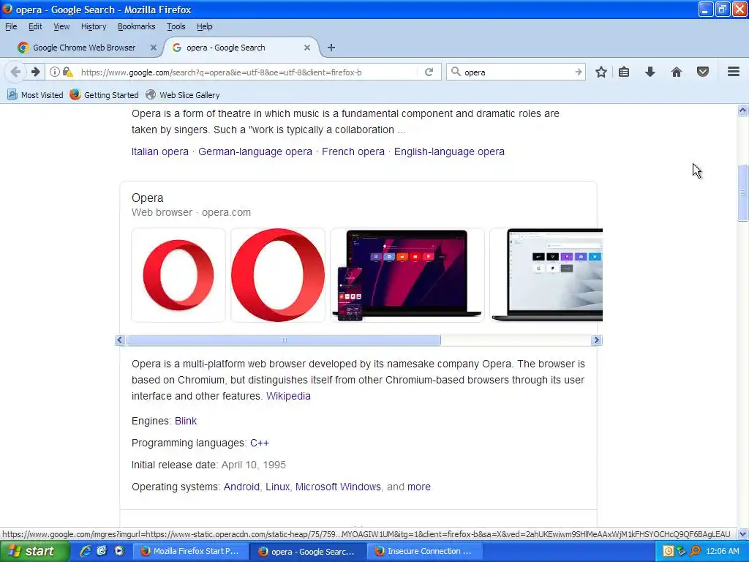Open the Help menu
The width and height of the screenshot is (749, 562).
point(205,26)
